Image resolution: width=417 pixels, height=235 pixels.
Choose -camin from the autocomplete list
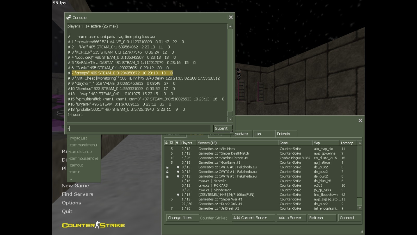click(x=74, y=172)
